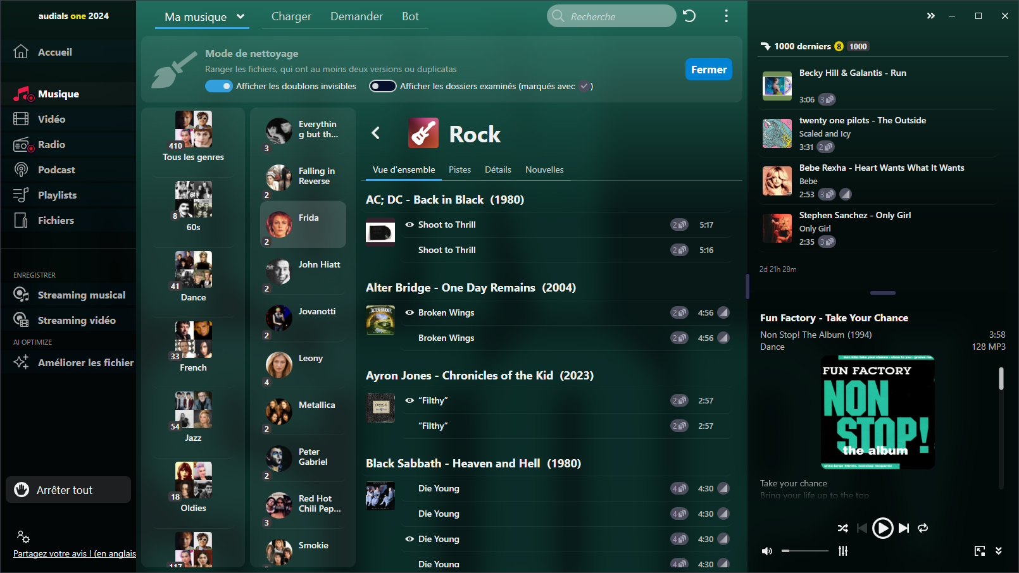The height and width of the screenshot is (573, 1019).
Task: Click the lyrics panel scrollbar
Action: [1001, 378]
